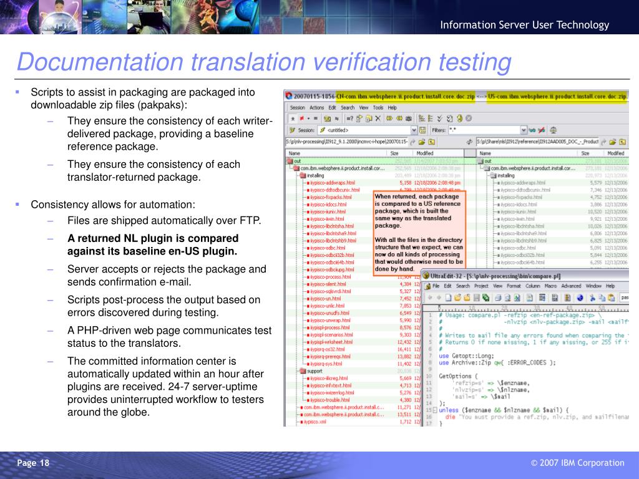Click the balance scales icon

554,130
